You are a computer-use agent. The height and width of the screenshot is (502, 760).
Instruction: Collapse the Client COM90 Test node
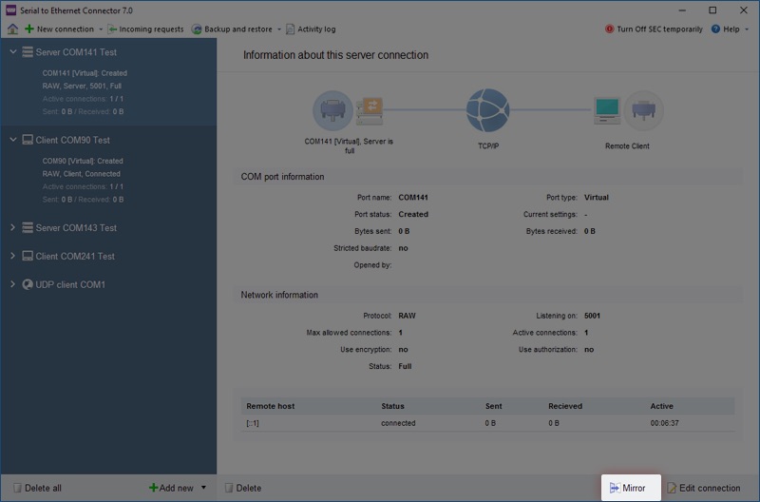[x=13, y=140]
